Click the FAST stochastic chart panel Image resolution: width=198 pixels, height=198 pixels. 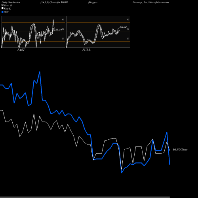coord(33,32)
